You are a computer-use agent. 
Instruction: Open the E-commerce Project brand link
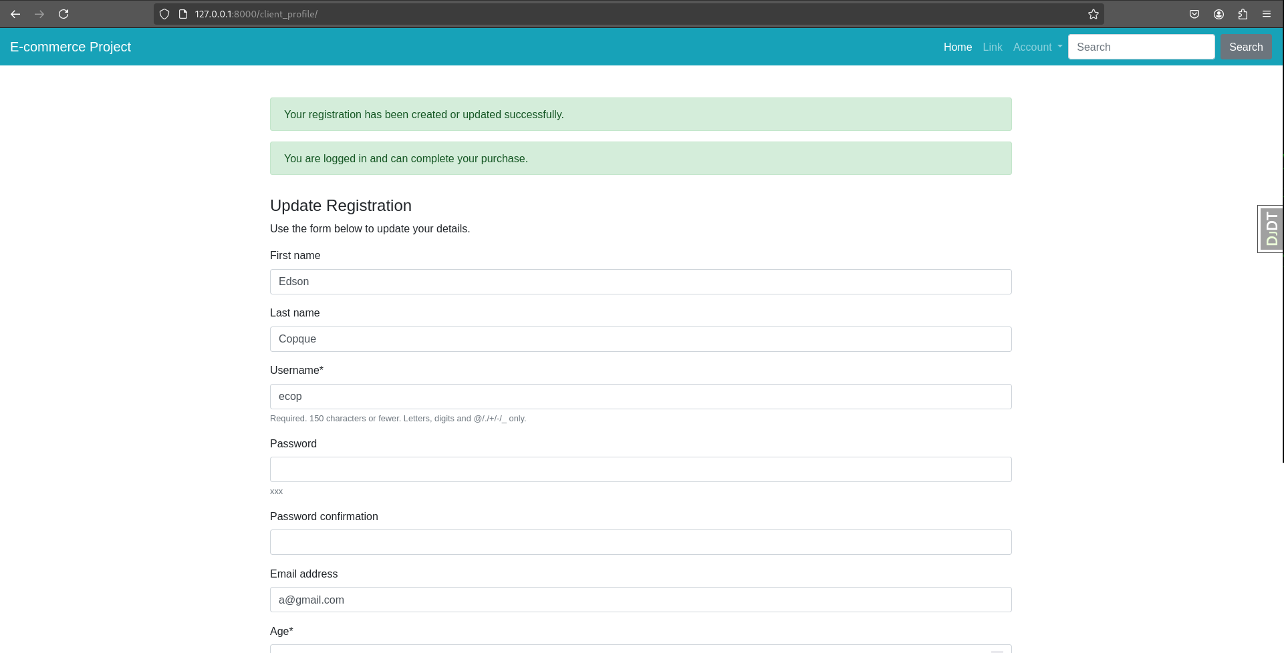pyautogui.click(x=70, y=47)
